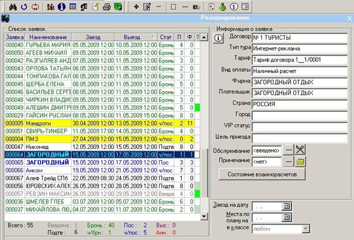Expand the 'в классе' combo box
354x240 pixels.
click(306, 229)
